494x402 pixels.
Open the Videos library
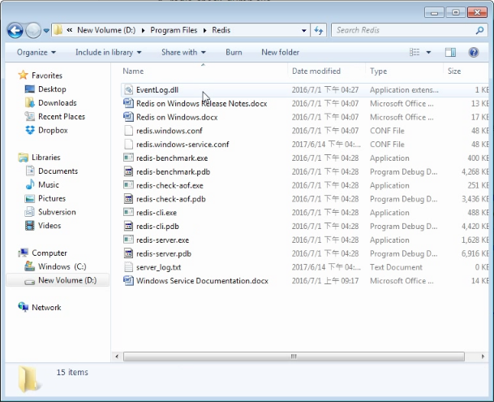click(49, 226)
